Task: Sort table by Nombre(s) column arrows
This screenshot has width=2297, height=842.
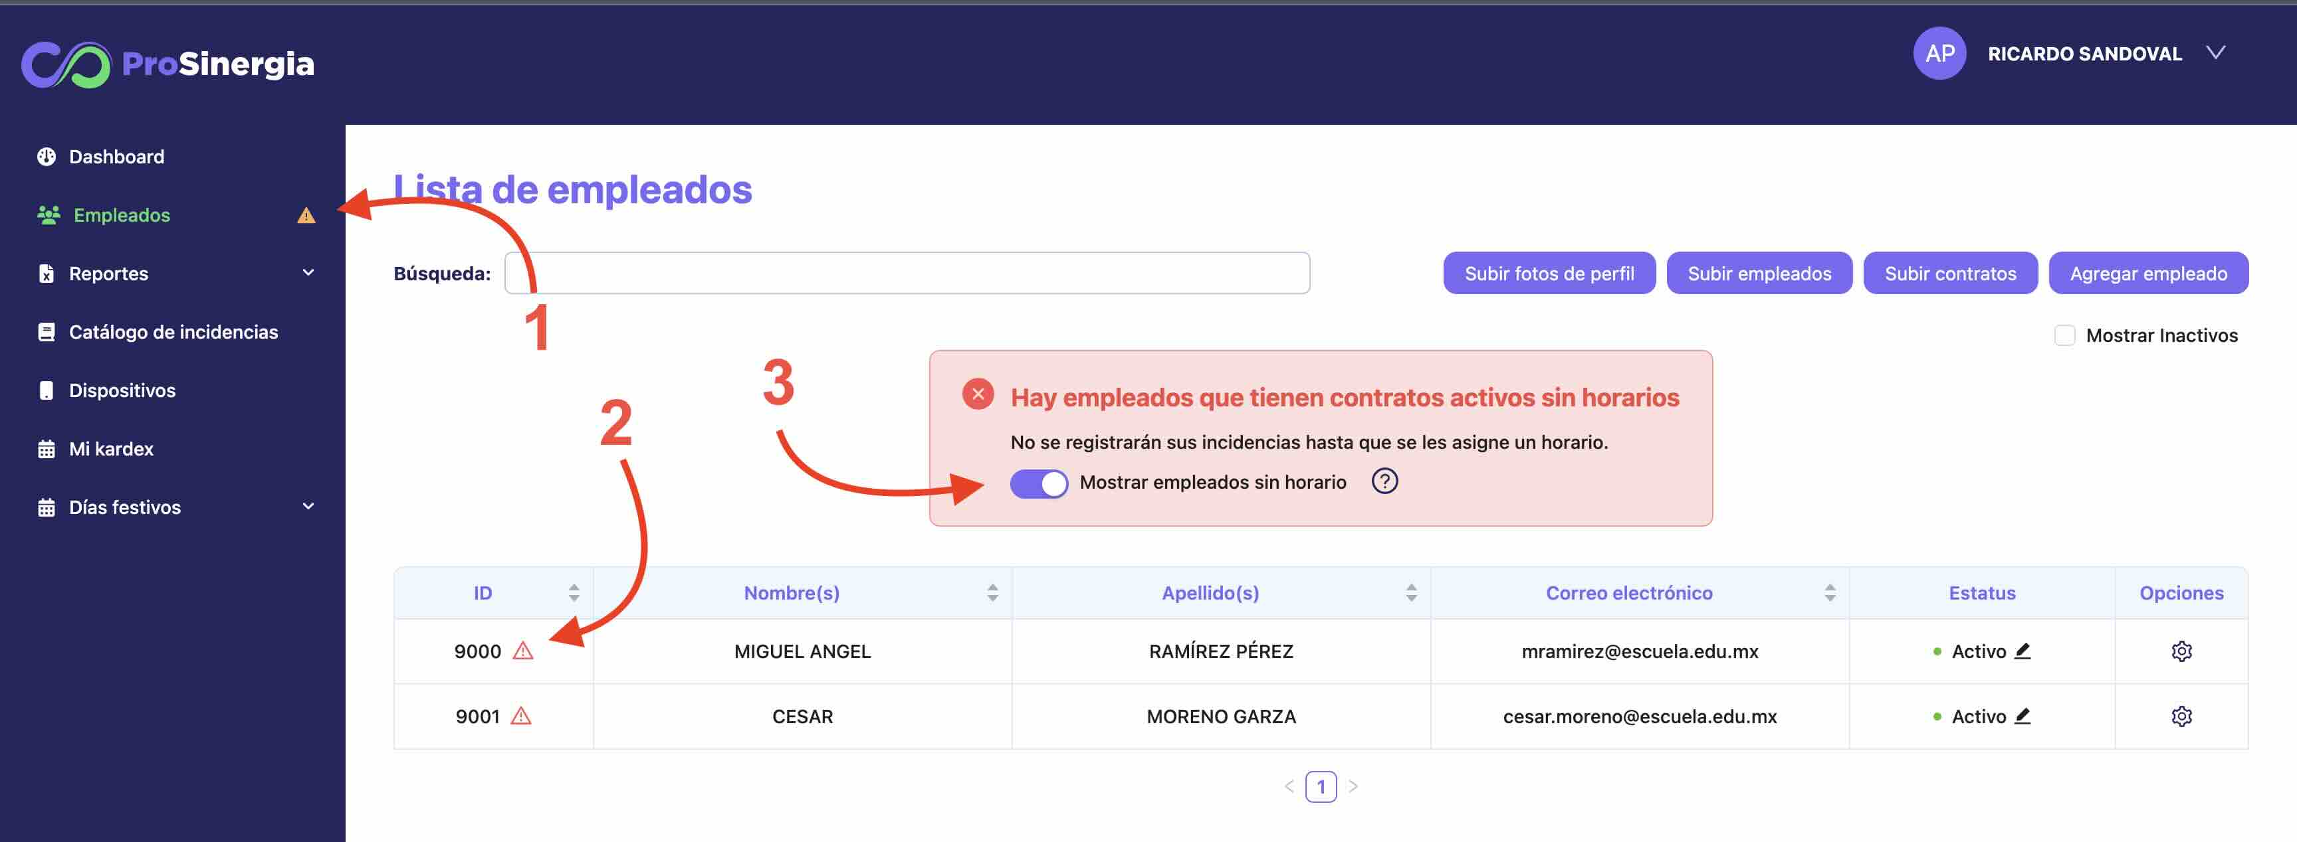Action: point(992,592)
